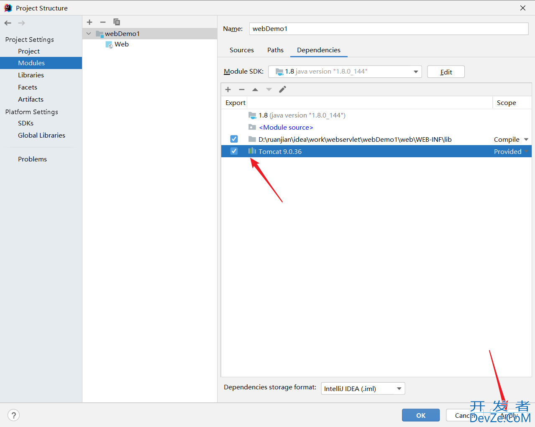Switch to the Sources tab
Screen dimensions: 535x427
[x=242, y=50]
